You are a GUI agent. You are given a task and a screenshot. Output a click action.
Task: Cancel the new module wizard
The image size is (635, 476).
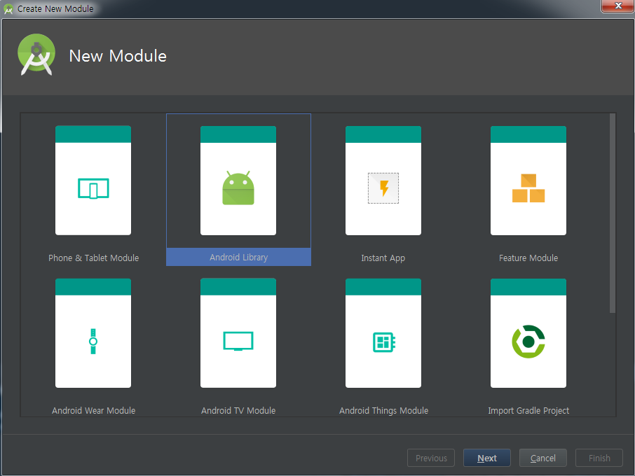[x=542, y=458]
